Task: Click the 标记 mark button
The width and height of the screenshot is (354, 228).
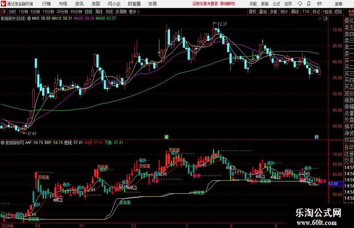Action: pos(316,12)
